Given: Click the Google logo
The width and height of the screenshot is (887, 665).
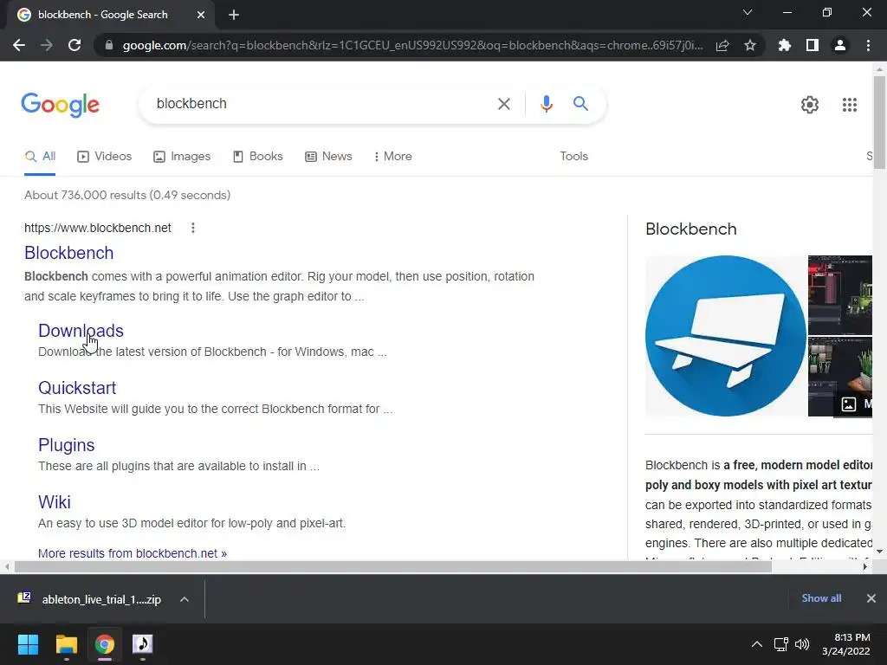Looking at the screenshot, I should point(60,105).
